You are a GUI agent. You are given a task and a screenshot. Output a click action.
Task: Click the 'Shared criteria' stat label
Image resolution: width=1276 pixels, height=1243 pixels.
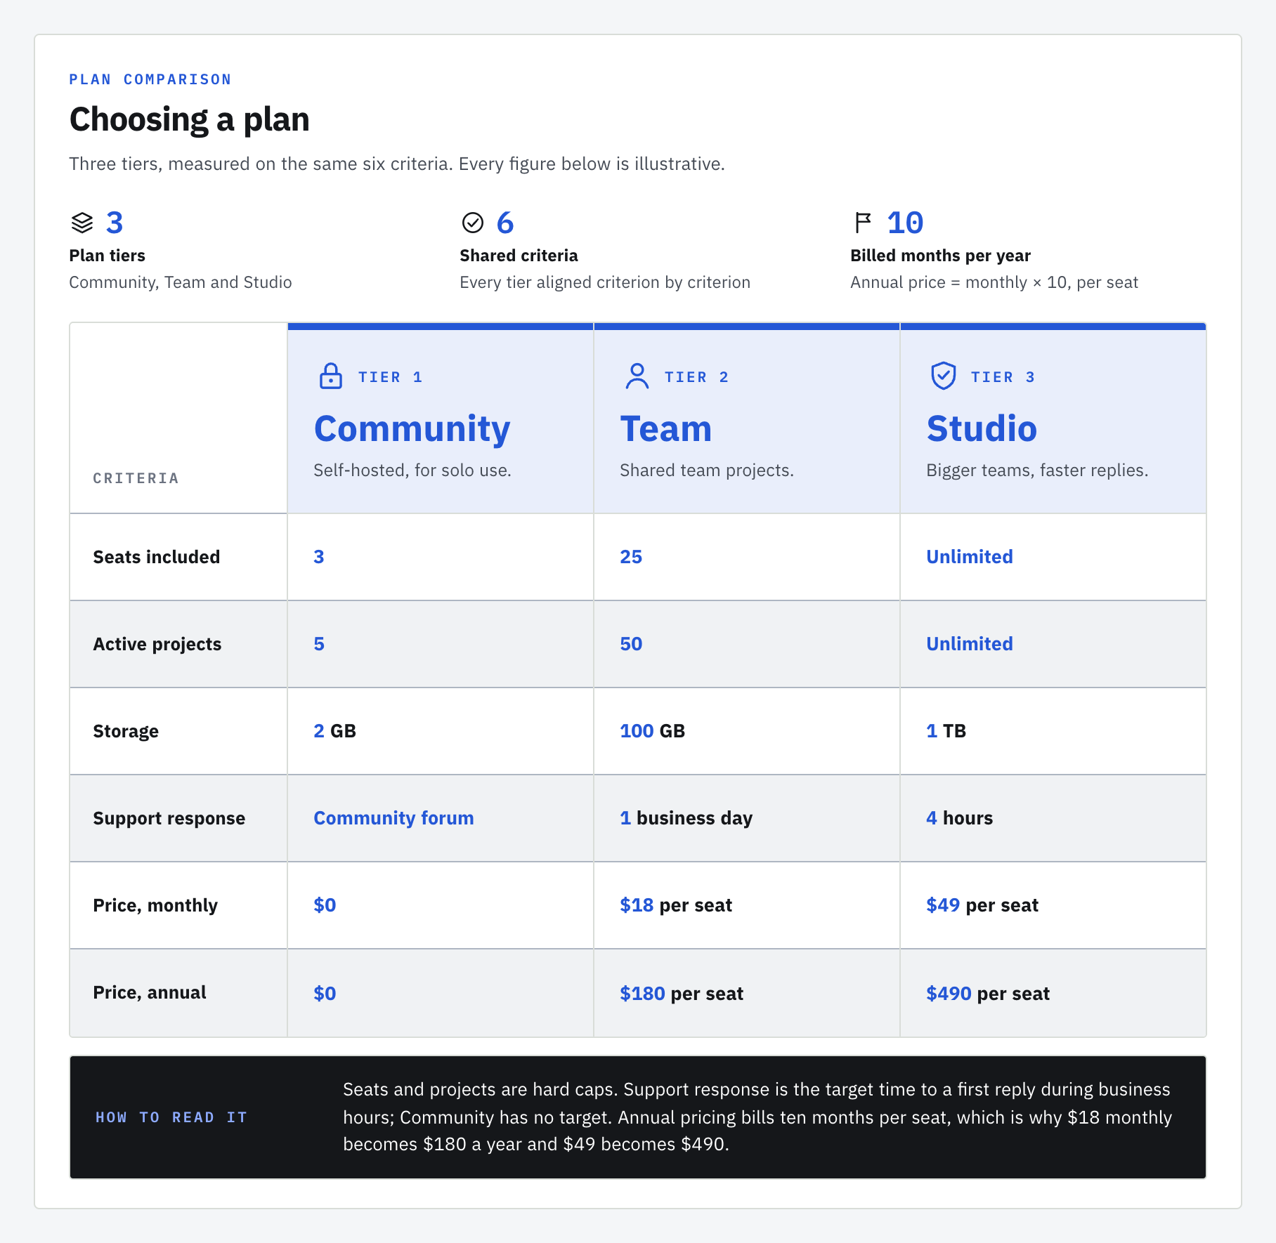point(519,256)
